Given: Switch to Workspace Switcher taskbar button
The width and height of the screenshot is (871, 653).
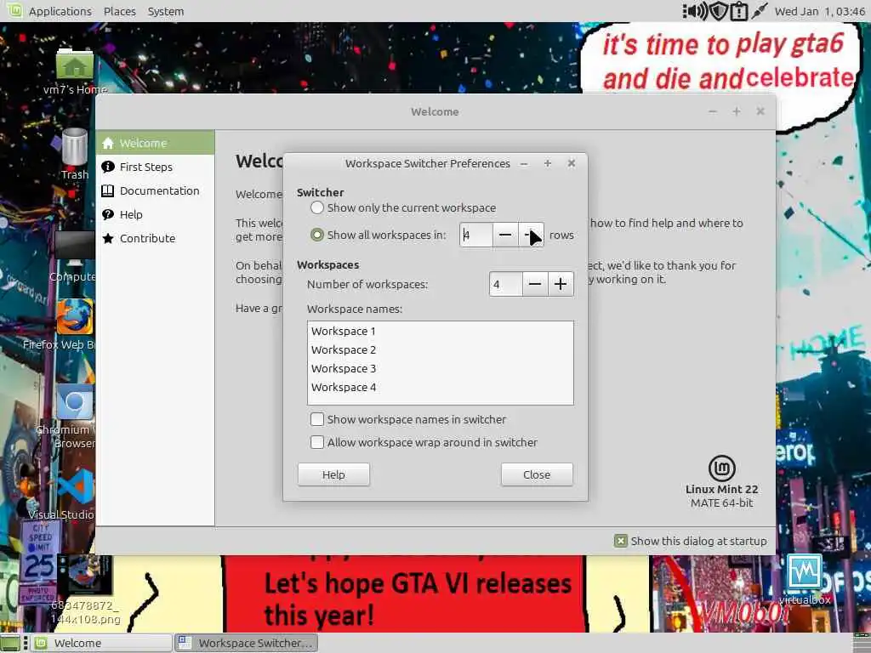Looking at the screenshot, I should tap(247, 643).
